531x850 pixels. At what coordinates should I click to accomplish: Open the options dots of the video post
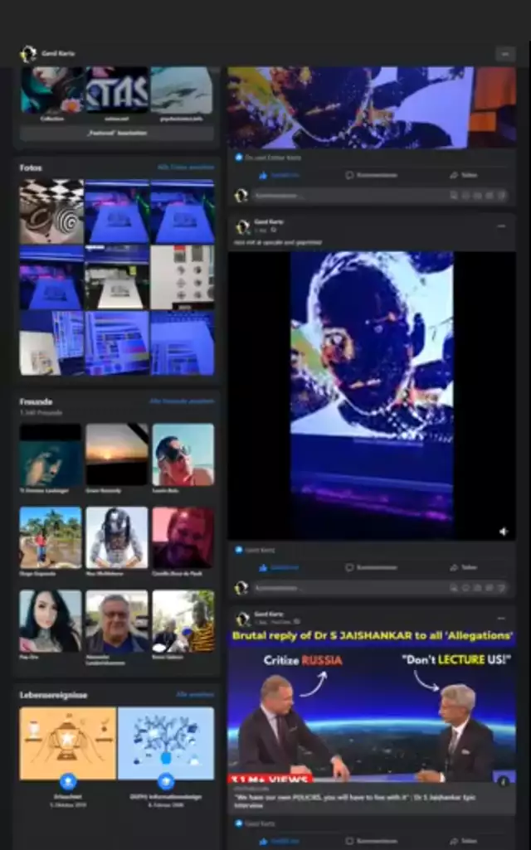tap(501, 226)
